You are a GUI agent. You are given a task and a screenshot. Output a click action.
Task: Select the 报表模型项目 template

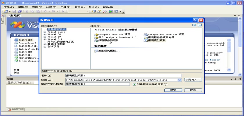(x=155, y=40)
